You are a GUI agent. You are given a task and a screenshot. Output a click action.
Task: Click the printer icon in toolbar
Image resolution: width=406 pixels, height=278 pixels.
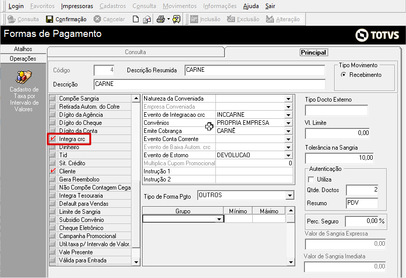tap(161, 19)
